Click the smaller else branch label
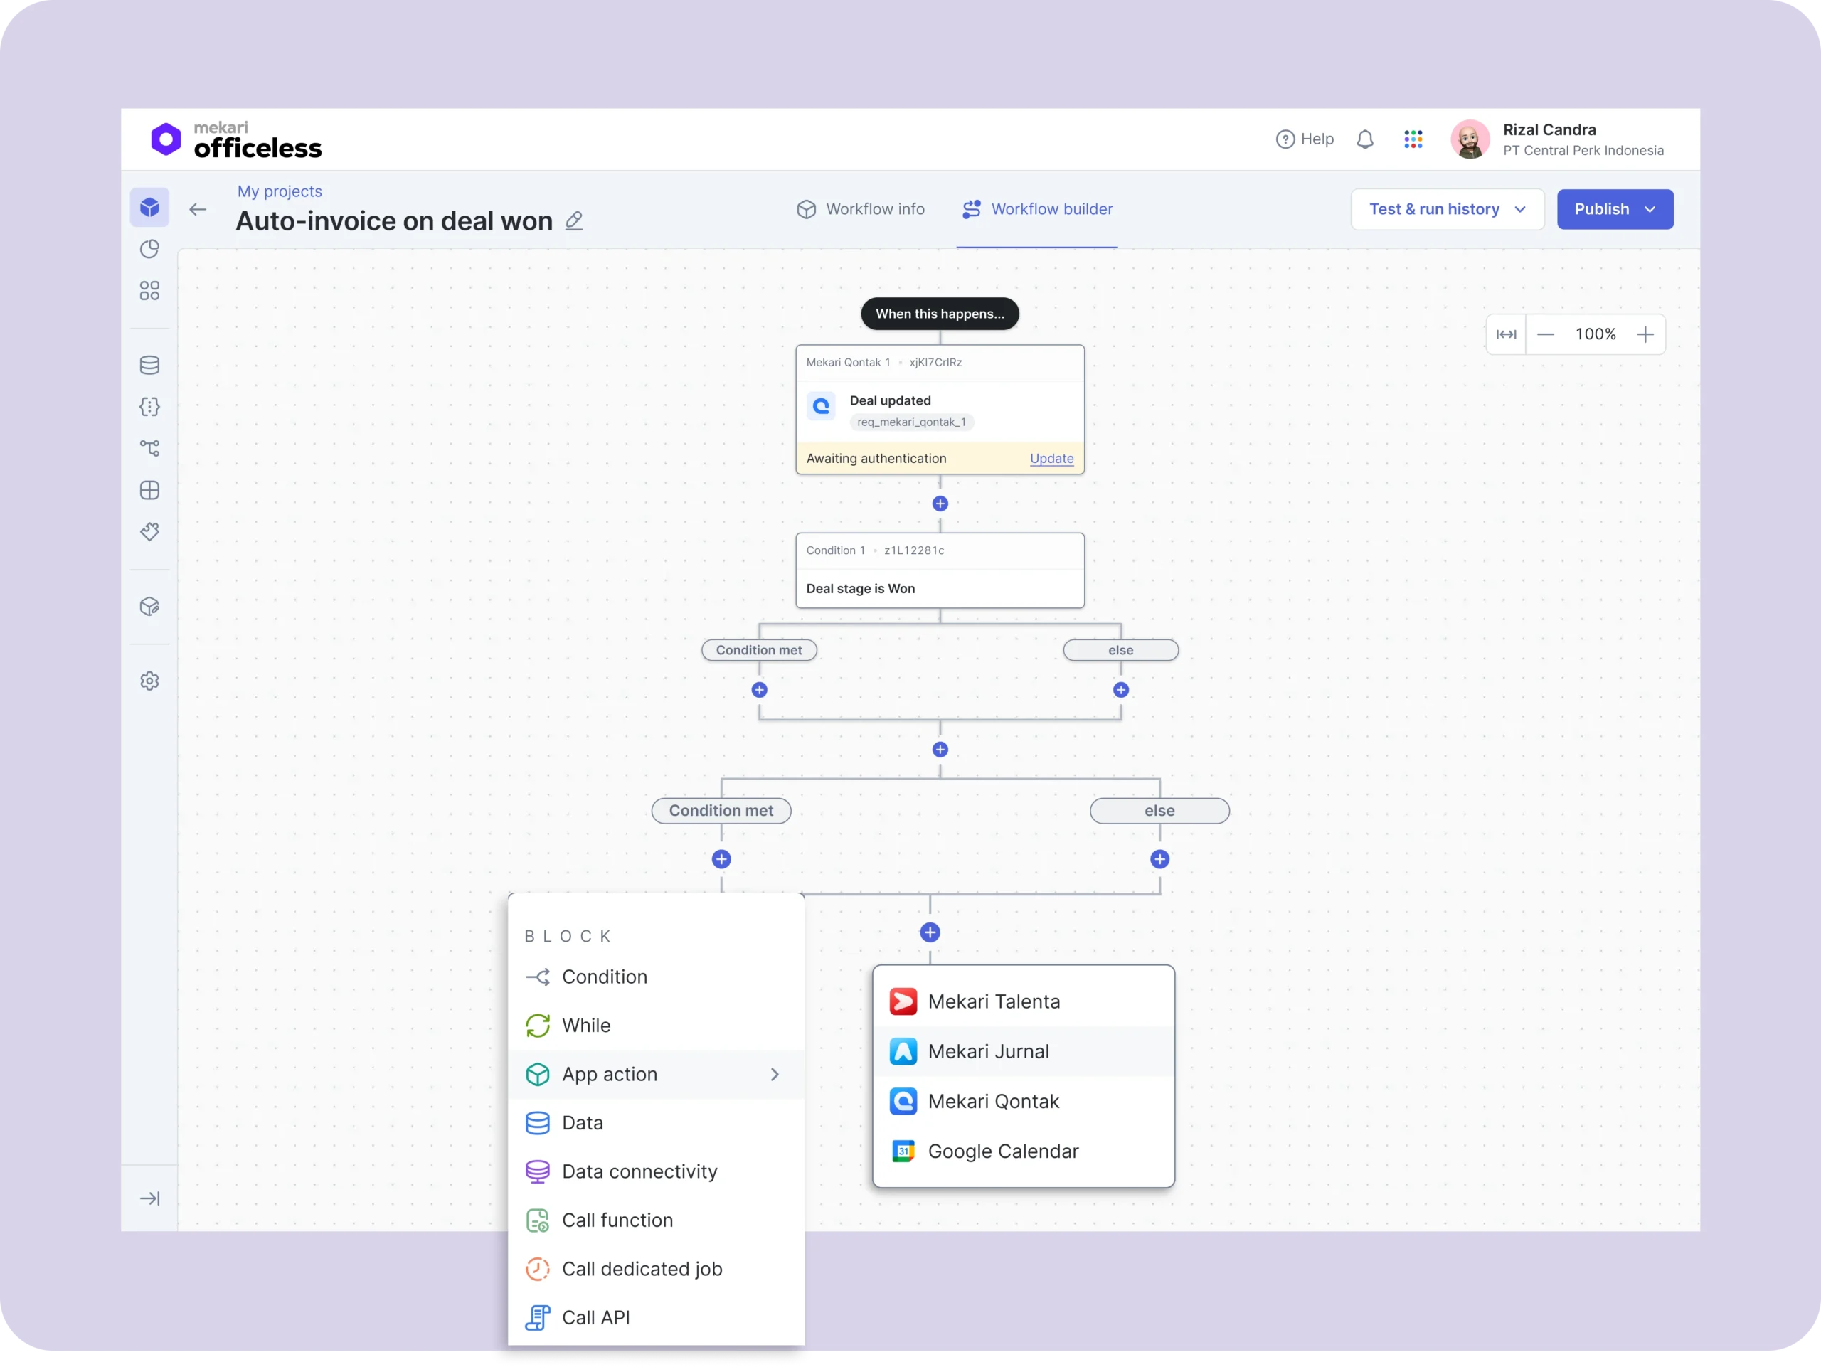 [x=1121, y=650]
